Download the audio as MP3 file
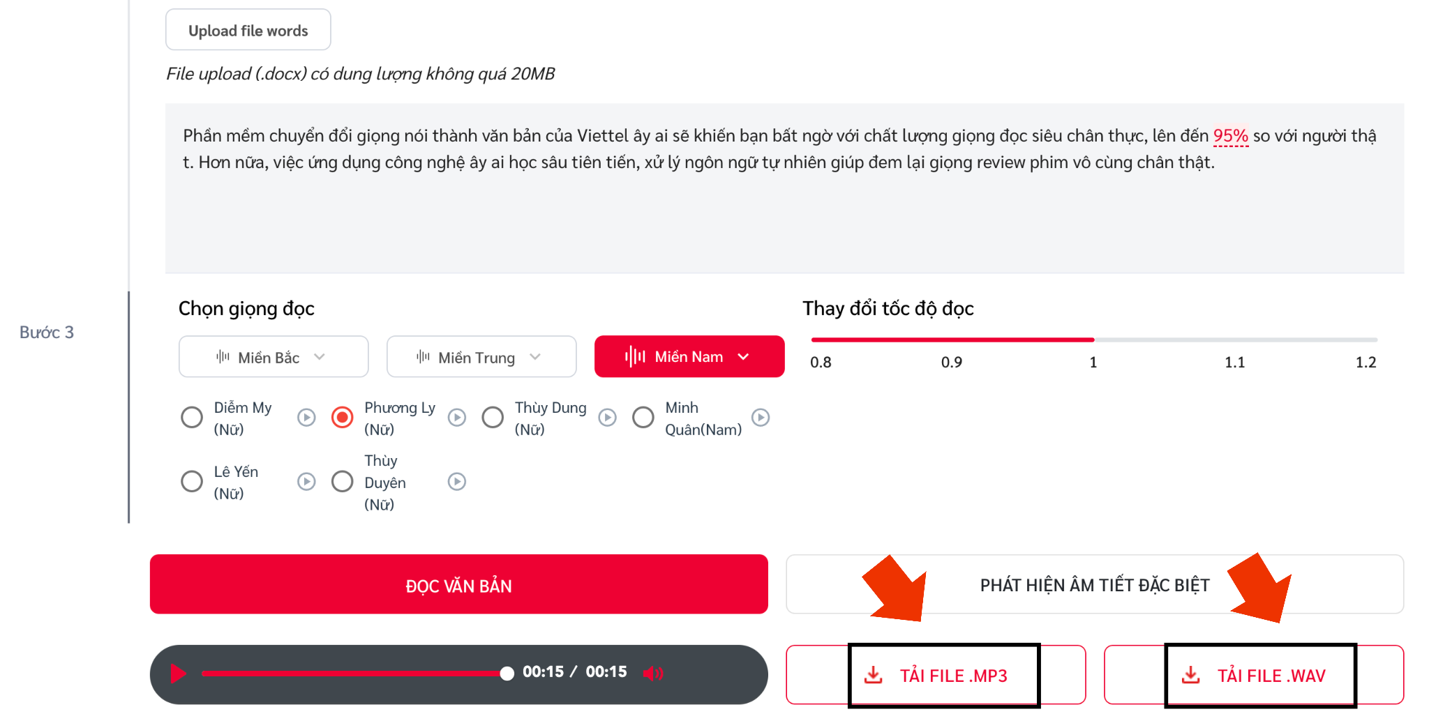1429x714 pixels. [936, 675]
